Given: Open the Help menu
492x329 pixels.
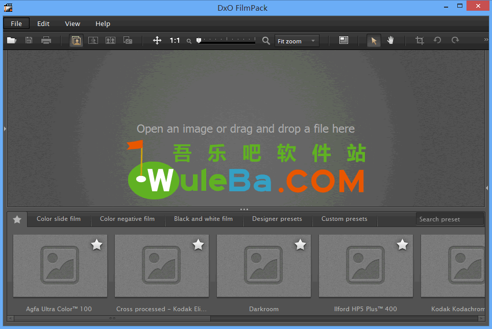Looking at the screenshot, I should pos(103,23).
